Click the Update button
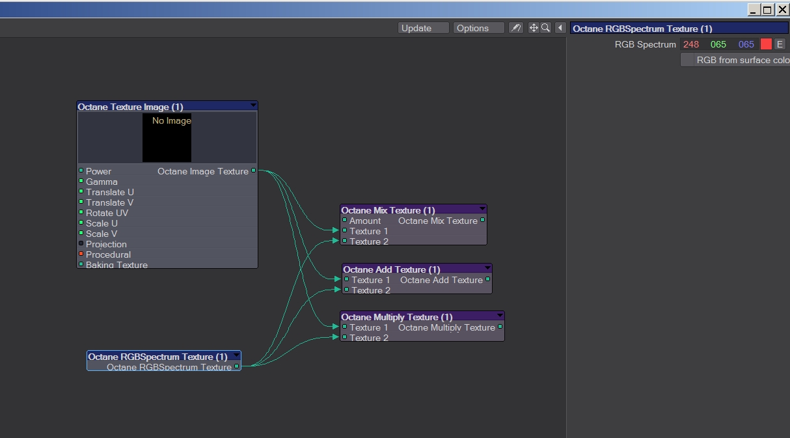This screenshot has height=438, width=790. tap(424, 28)
